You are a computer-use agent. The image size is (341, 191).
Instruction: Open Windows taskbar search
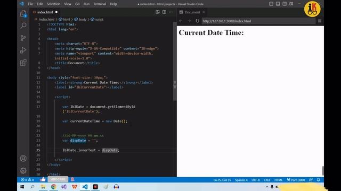[x=33, y=187]
